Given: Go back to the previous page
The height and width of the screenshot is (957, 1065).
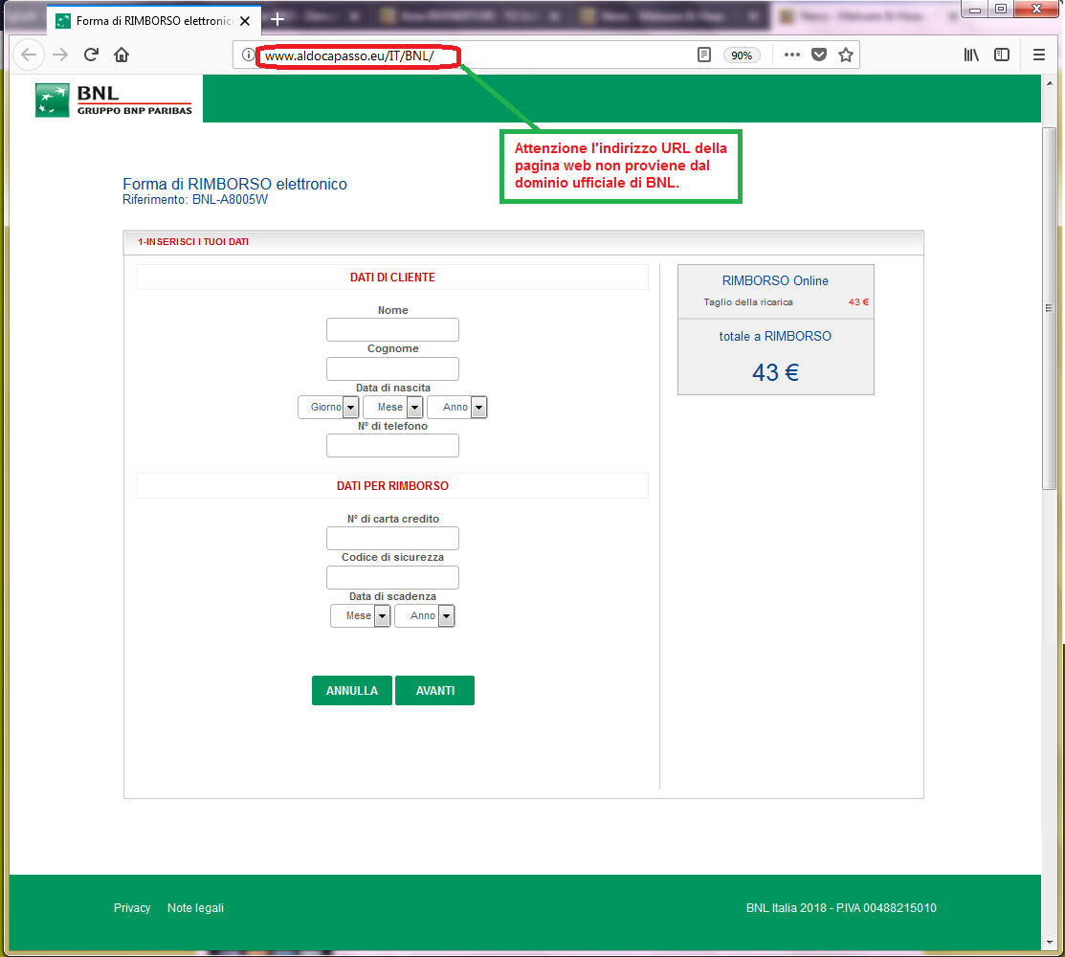Looking at the screenshot, I should tap(29, 55).
